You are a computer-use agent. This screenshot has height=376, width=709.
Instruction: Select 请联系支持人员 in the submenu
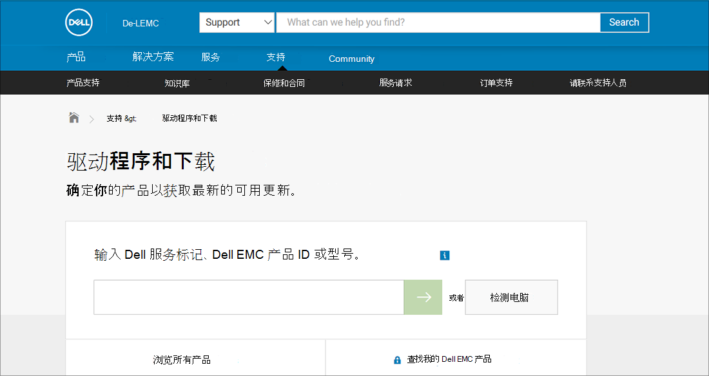(597, 82)
